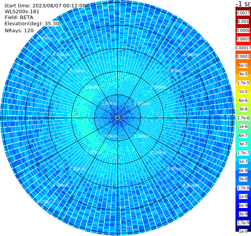Click the 1e-8 colorbar label
The width and height of the screenshot is (251, 236).
coord(243,196)
